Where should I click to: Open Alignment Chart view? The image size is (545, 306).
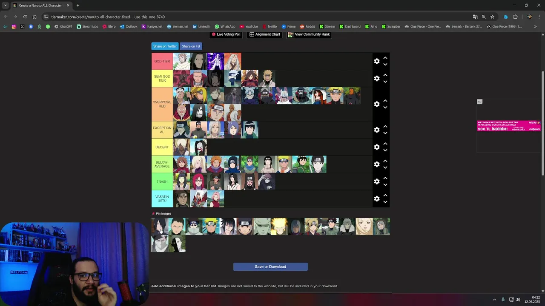pyautogui.click(x=265, y=34)
